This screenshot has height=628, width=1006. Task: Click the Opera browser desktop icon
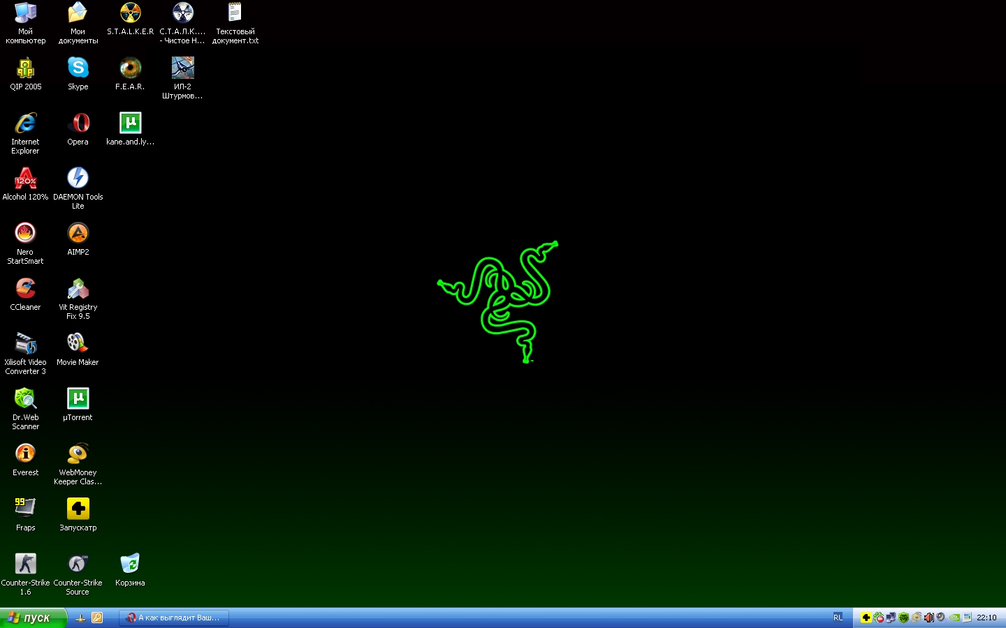point(78,124)
